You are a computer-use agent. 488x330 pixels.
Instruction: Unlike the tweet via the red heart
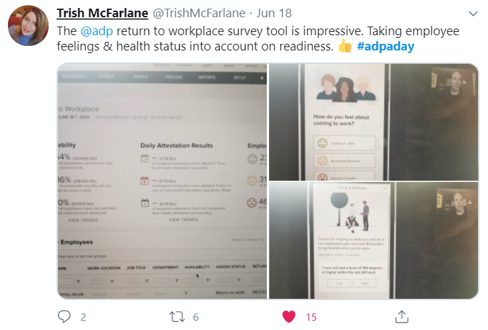pos(289,317)
